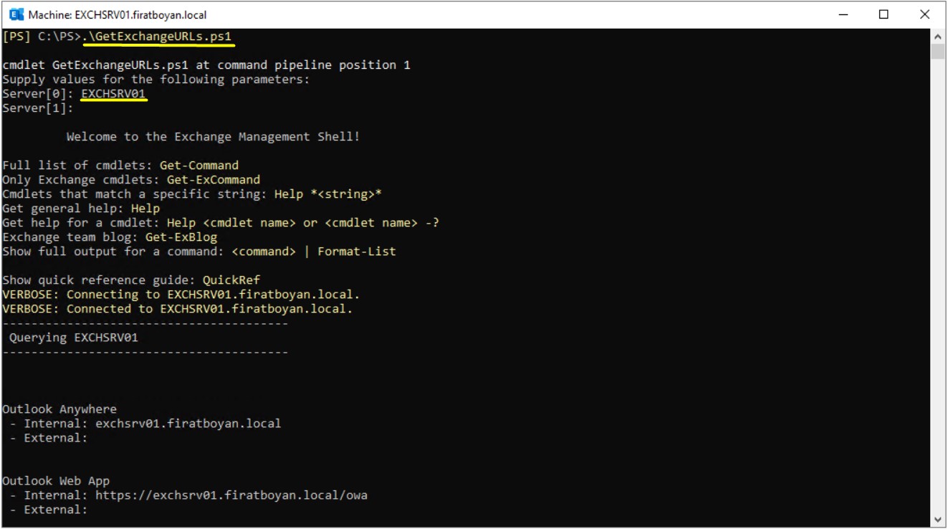Click the 'Querying EXCHSRV01' line
This screenshot has width=948, height=529.
[74, 338]
